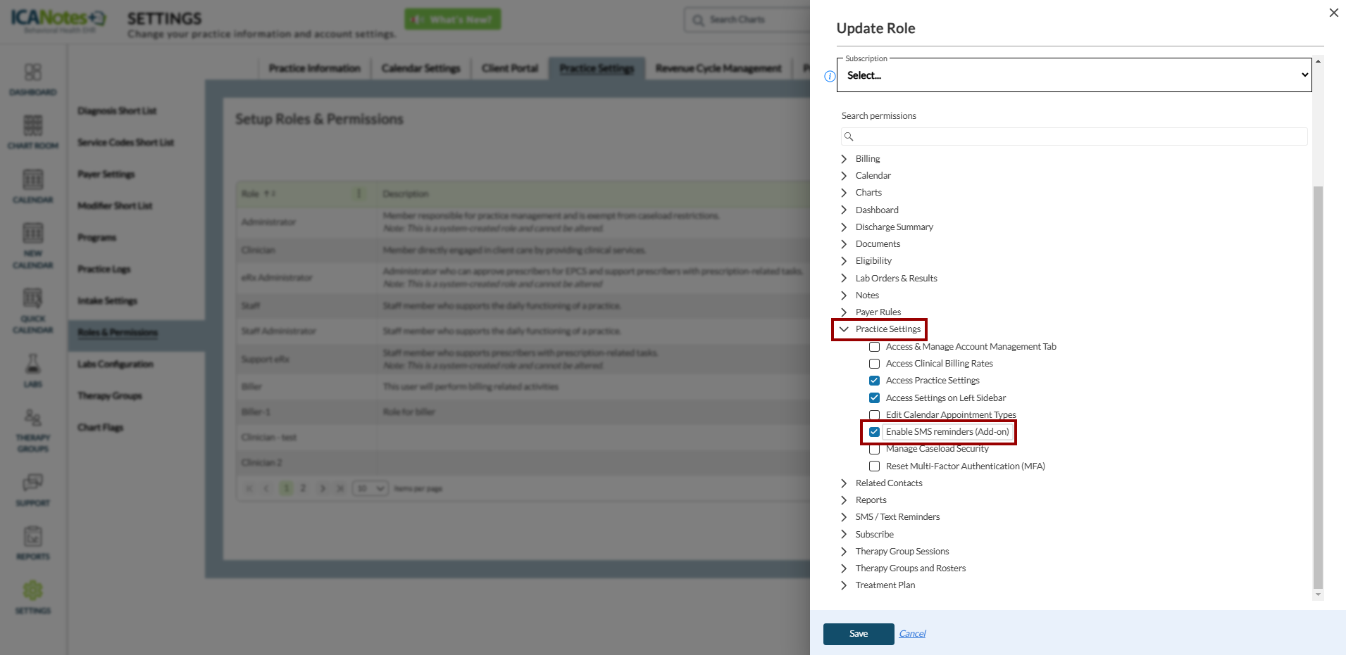This screenshot has width=1346, height=655.
Task: Expand the Related Contacts group
Action: pos(844,483)
